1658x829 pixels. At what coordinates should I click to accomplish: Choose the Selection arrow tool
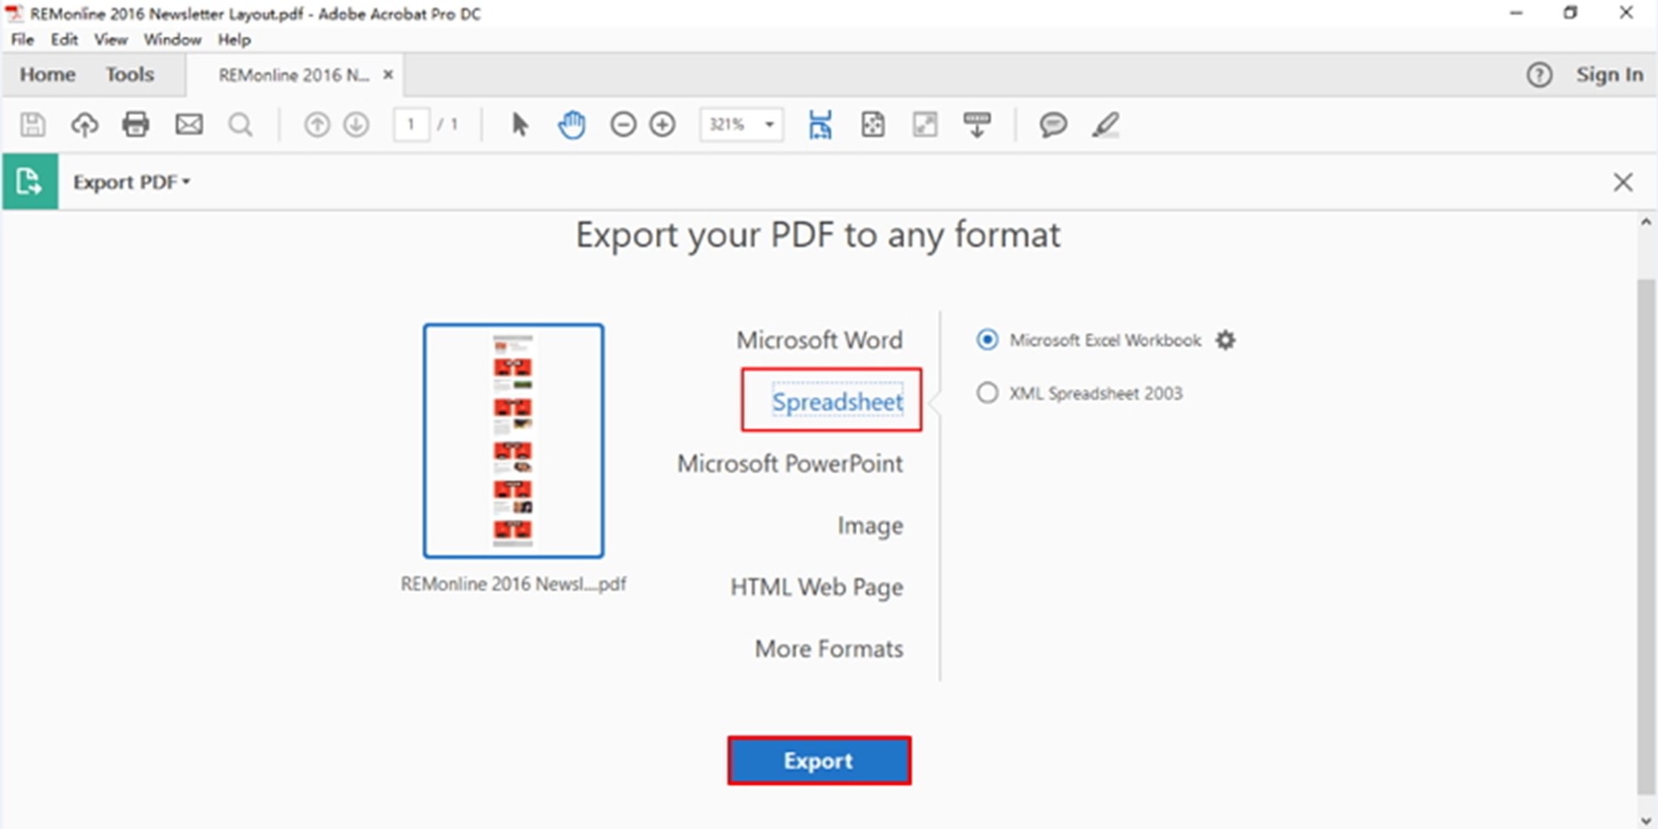pyautogui.click(x=520, y=125)
